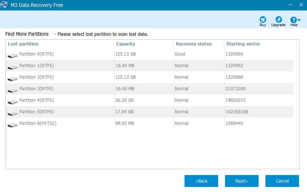Select the drive icon for Partition 4
Image resolution: width=307 pixels, height=192 pixels.
[x=13, y=102]
